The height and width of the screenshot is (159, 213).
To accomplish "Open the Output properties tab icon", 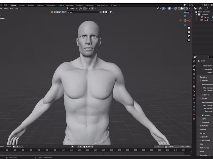I will 194,70.
